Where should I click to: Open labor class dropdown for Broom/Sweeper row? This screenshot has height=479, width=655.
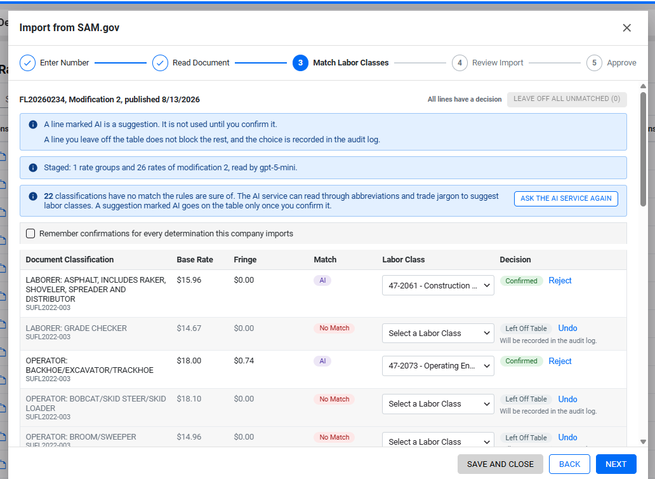pyautogui.click(x=438, y=440)
